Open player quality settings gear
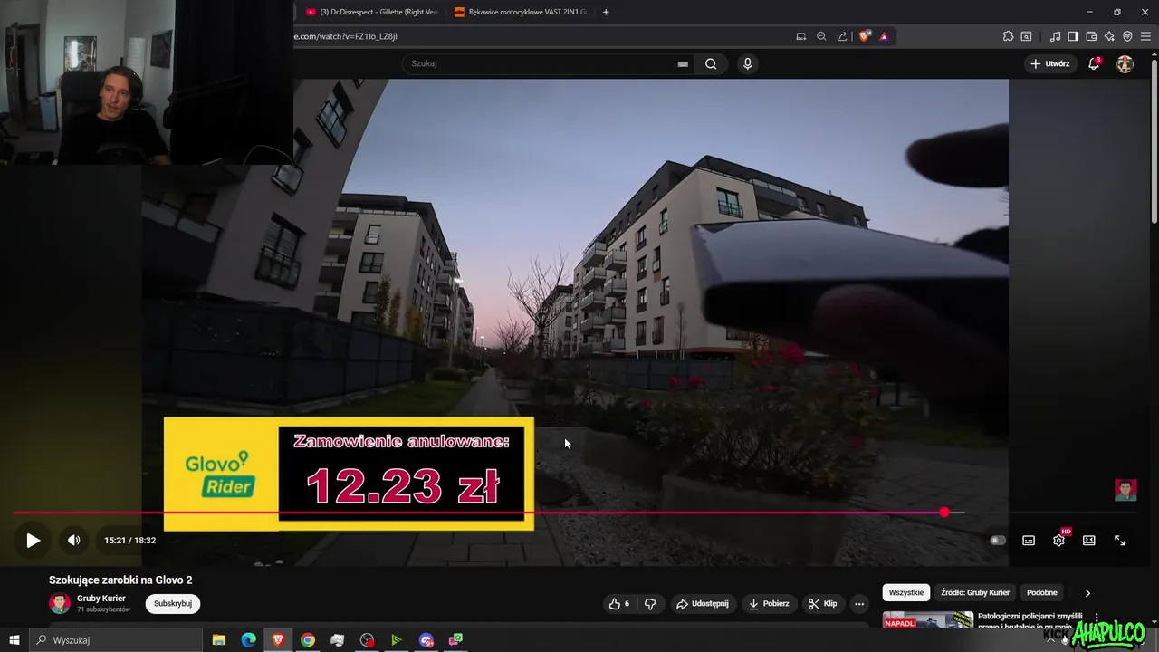Viewport: 1159px width, 652px height. pos(1058,541)
